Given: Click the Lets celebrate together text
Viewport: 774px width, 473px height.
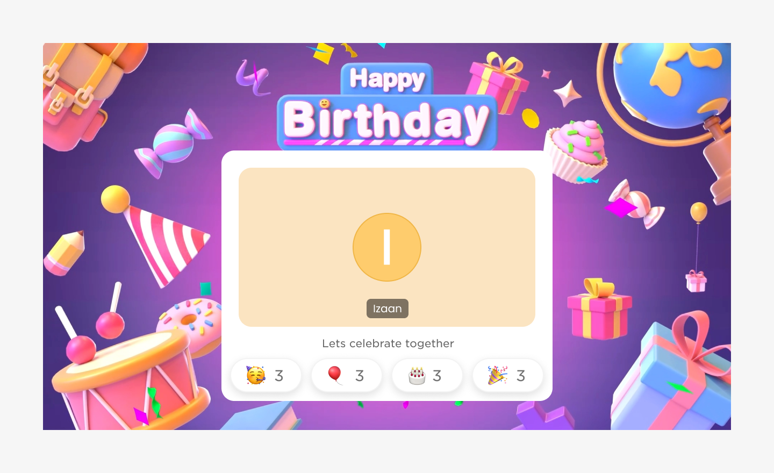Looking at the screenshot, I should coord(388,343).
